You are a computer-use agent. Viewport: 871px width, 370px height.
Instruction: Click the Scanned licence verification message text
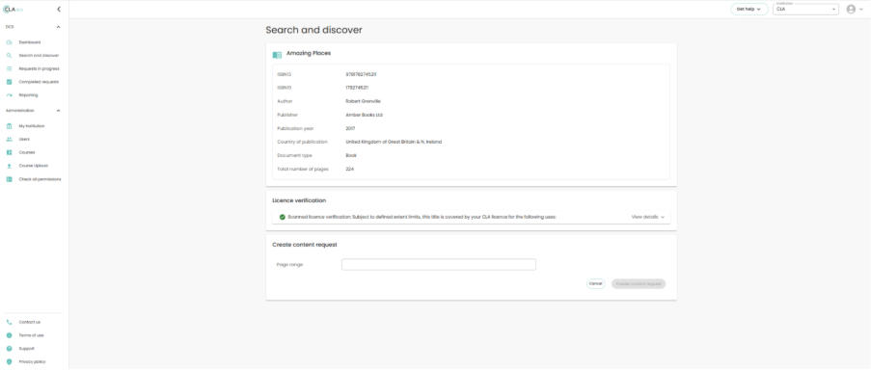tap(422, 217)
